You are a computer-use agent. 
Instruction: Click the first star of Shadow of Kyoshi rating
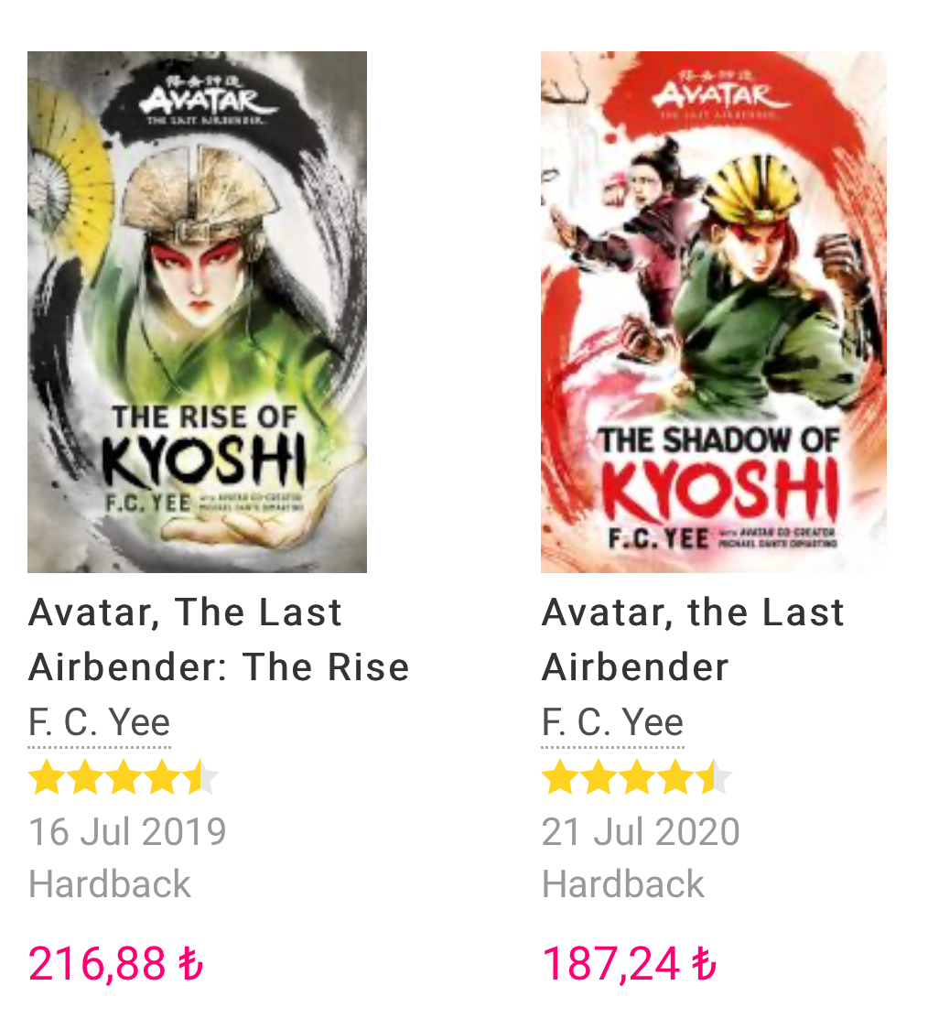tap(559, 778)
